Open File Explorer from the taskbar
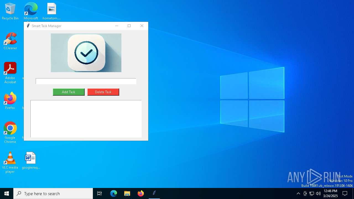Screen dimensions: 354x199 127,193
